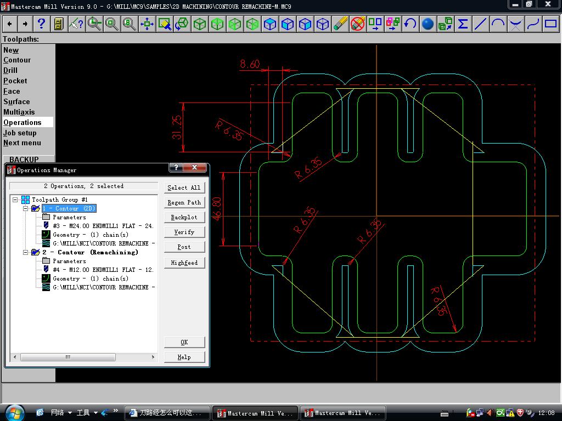Click the Verify button in Operations Manager
562x421 pixels.
click(184, 232)
